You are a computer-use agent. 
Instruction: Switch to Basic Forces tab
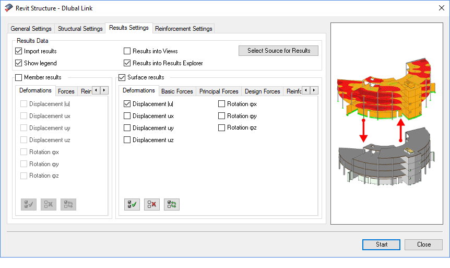click(177, 91)
